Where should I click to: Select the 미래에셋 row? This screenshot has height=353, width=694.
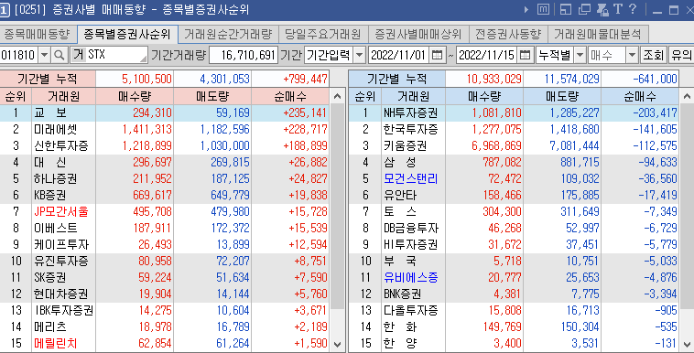(165, 129)
